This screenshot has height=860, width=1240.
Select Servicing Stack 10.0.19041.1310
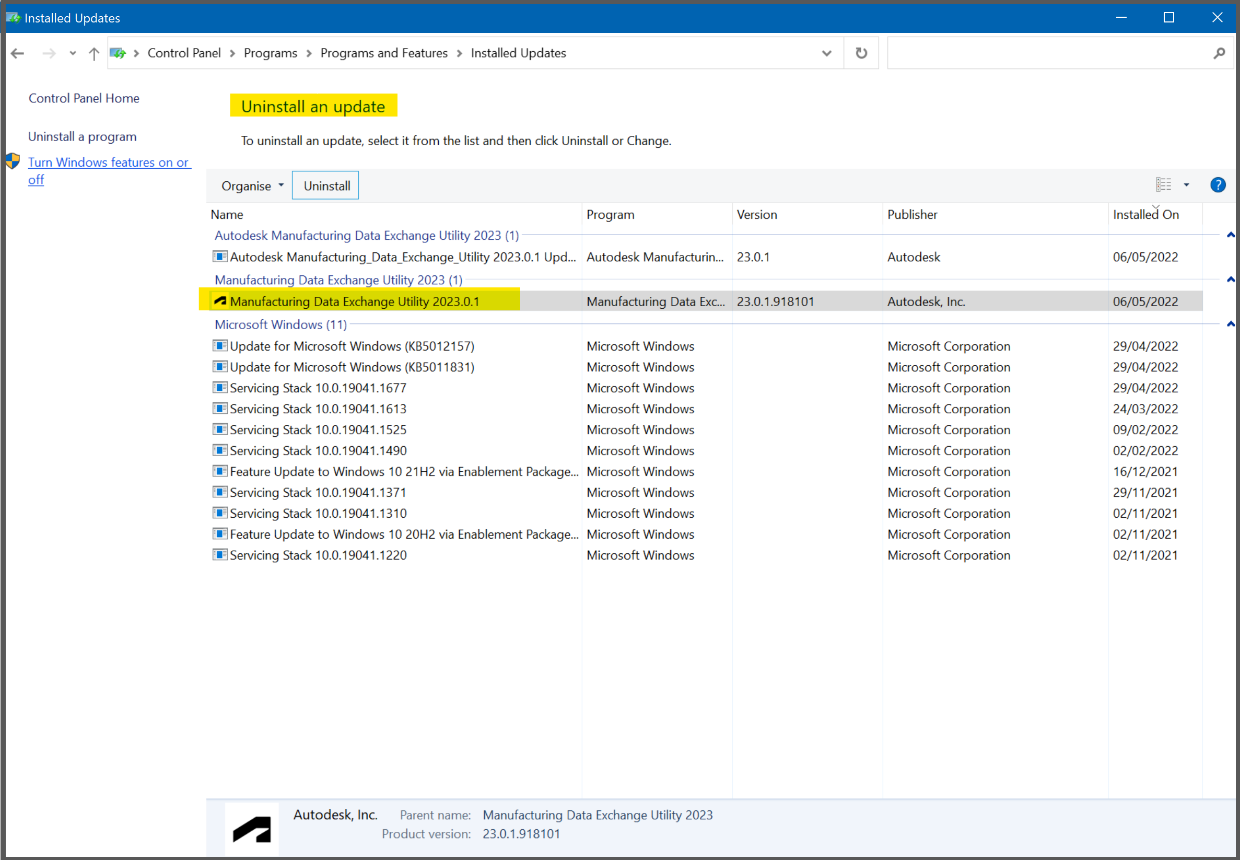pos(705,514)
